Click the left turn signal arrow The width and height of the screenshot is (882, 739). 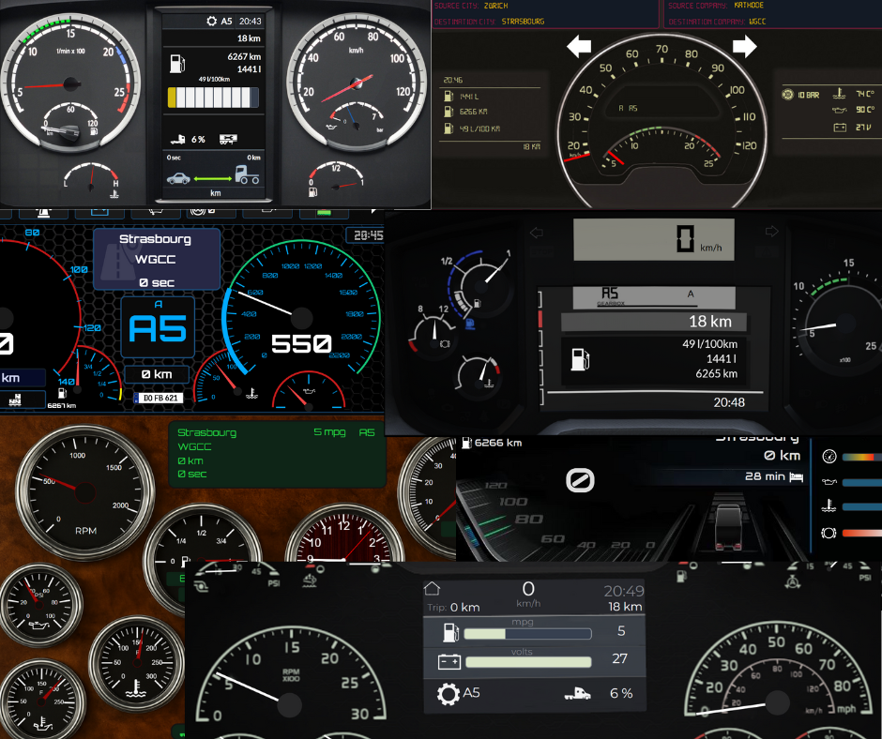[579, 46]
